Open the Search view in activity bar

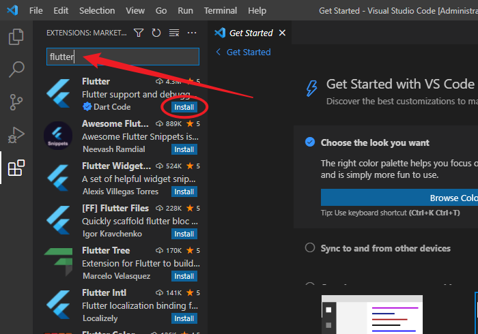coord(16,70)
